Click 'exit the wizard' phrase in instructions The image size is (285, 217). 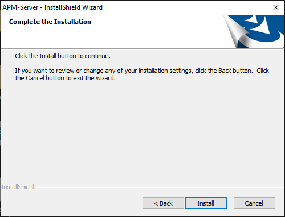pyautogui.click(x=94, y=78)
